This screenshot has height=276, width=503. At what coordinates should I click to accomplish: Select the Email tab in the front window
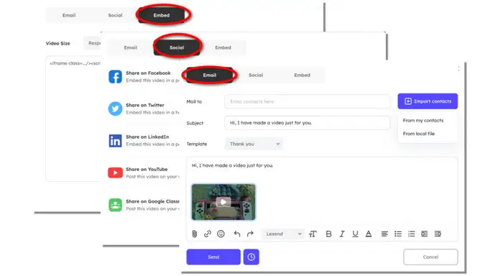(x=210, y=75)
